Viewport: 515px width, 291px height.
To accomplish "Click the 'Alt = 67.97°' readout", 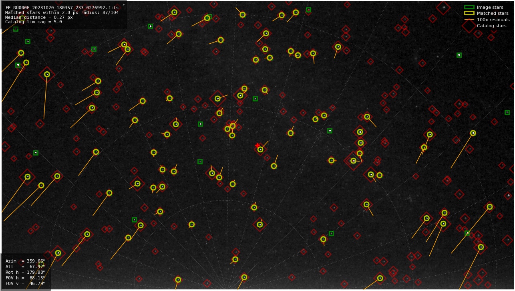I will tap(25, 267).
